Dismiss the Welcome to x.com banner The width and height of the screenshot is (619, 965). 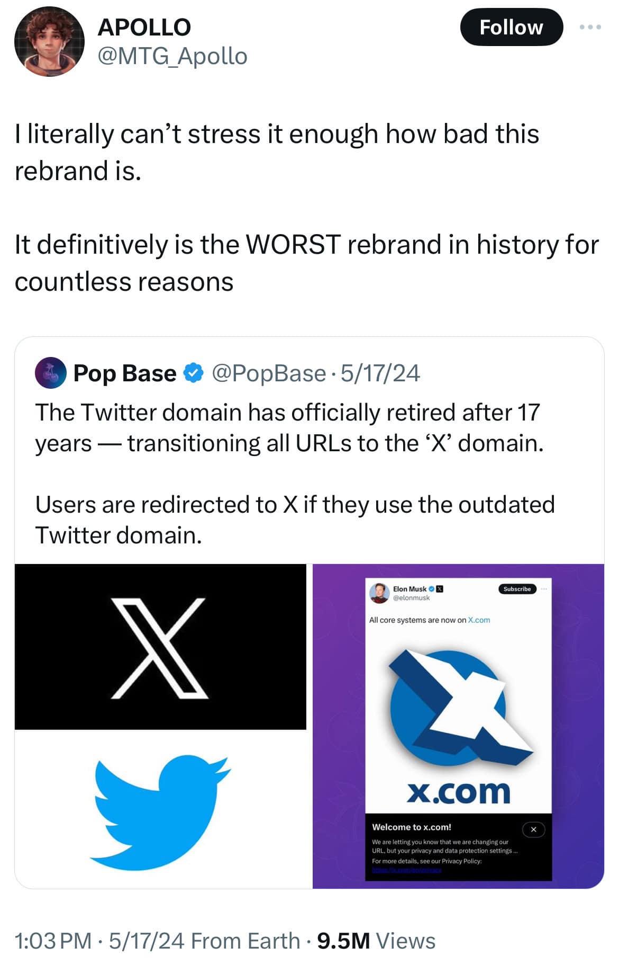(x=533, y=829)
